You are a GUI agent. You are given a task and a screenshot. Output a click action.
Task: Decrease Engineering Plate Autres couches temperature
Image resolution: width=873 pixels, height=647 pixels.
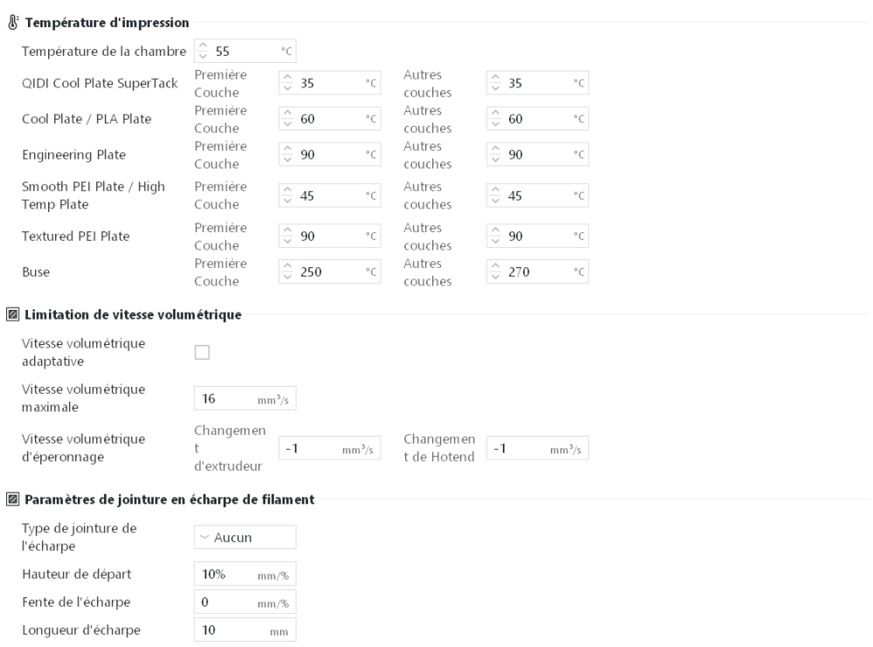click(x=493, y=158)
